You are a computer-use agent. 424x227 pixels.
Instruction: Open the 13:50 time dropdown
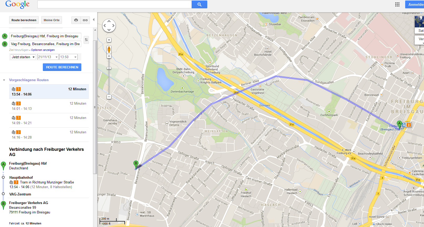68,57
